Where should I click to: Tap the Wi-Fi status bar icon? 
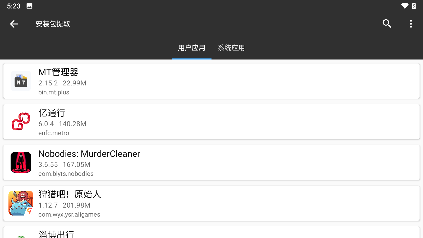point(405,6)
